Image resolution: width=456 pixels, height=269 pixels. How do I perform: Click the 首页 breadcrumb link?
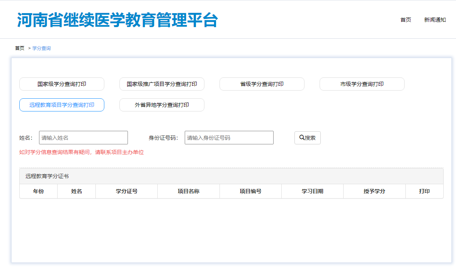click(x=20, y=48)
